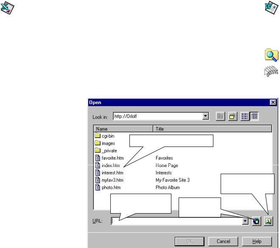Select a file on your computer icon
This screenshot has width=280, height=248.
(269, 221)
